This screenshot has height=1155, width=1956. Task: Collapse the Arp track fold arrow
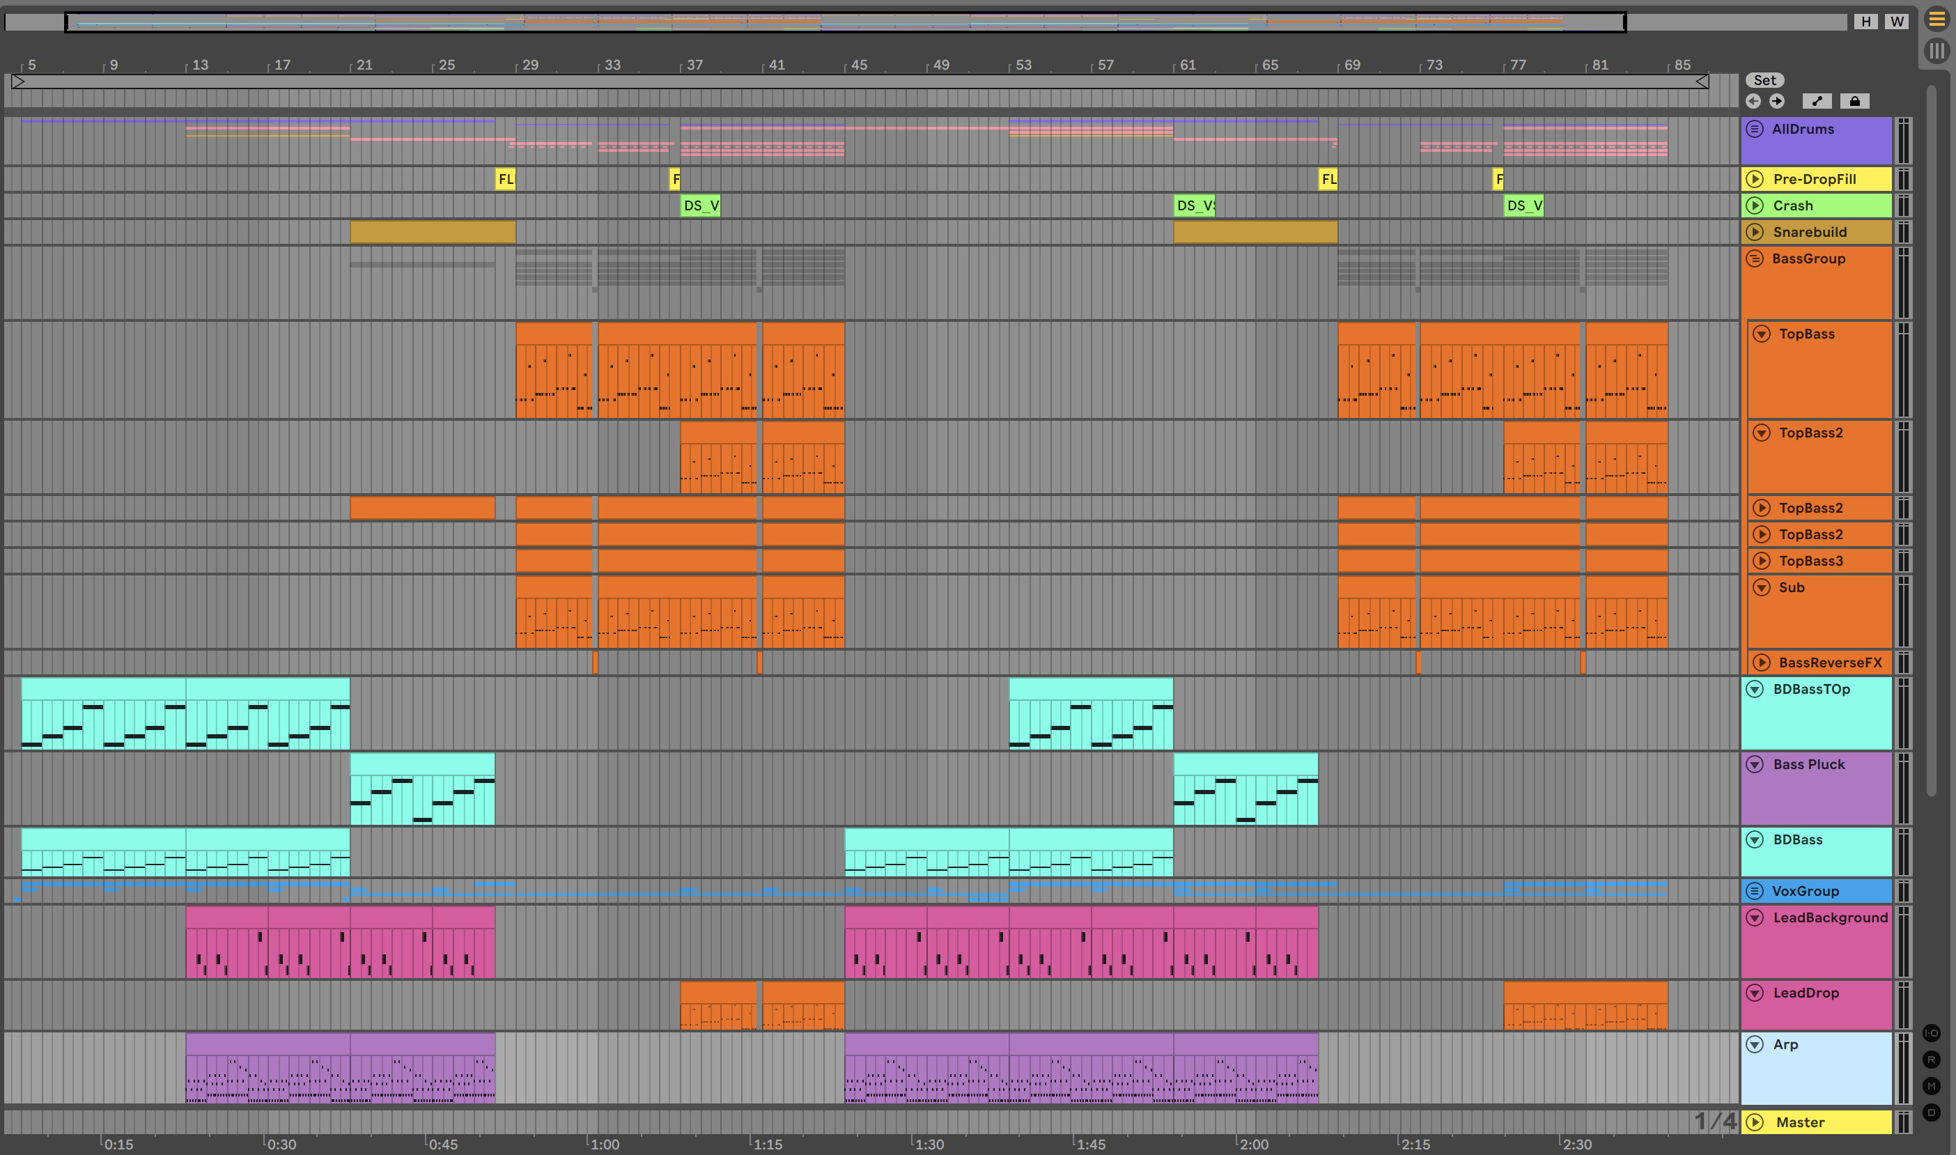click(1755, 1044)
